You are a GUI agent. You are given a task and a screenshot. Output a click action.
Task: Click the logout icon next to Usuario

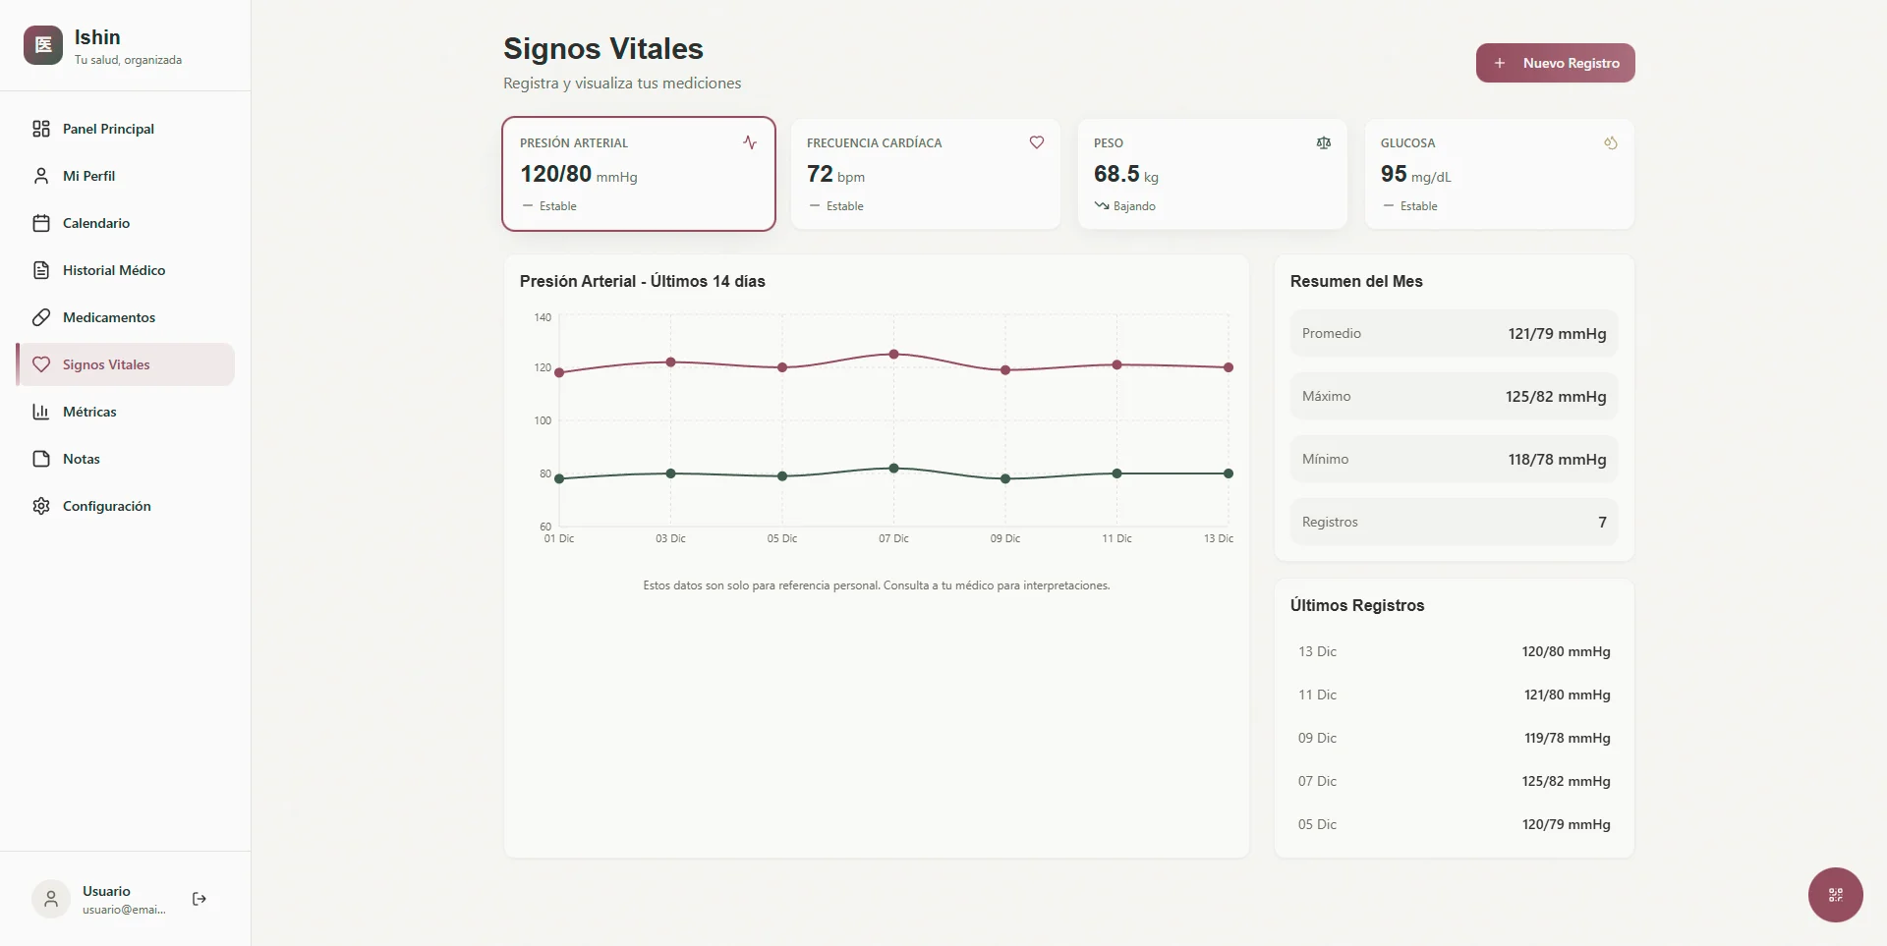200,899
